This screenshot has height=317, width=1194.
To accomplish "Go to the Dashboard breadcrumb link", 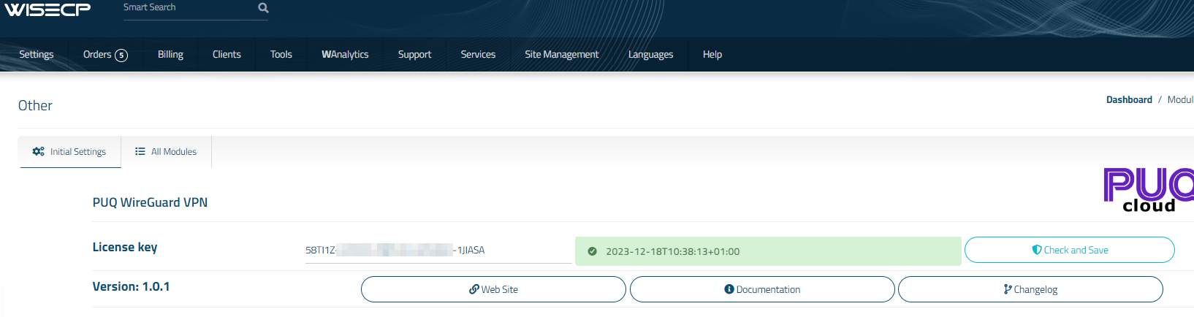I will pos(1129,99).
